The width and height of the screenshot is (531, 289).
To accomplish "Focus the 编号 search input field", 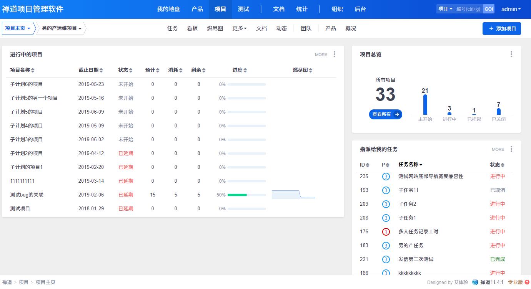I will tap(468, 9).
